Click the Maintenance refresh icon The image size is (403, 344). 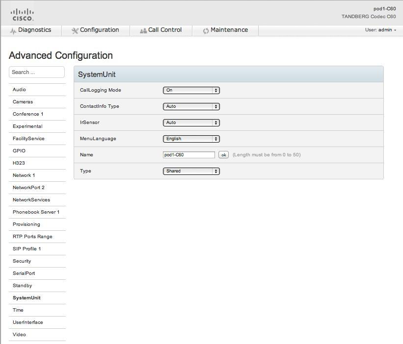206,31
